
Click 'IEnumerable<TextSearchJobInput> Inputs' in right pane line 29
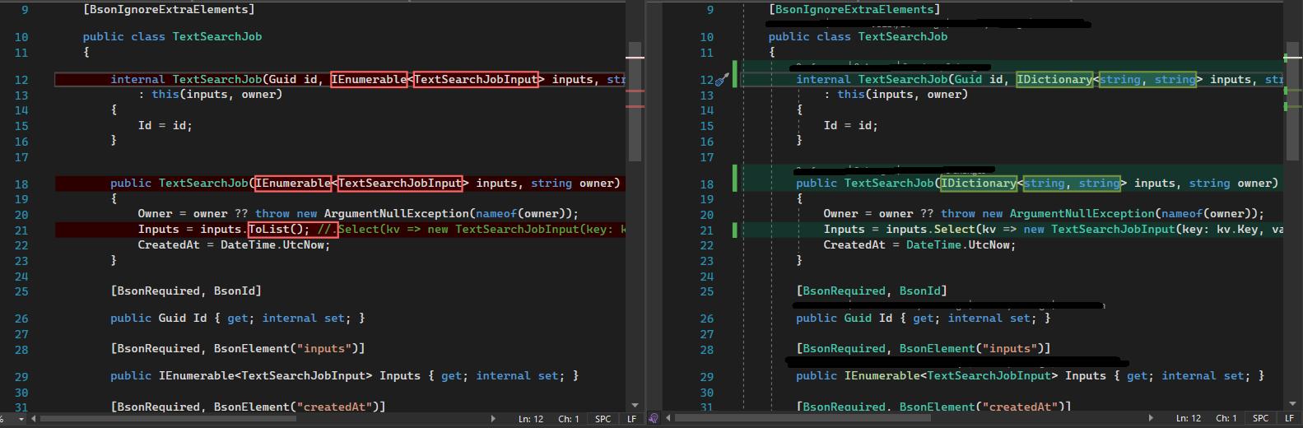coord(975,376)
